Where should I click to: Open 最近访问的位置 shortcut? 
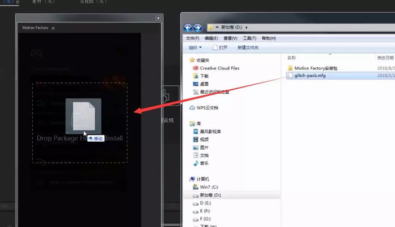click(x=211, y=92)
